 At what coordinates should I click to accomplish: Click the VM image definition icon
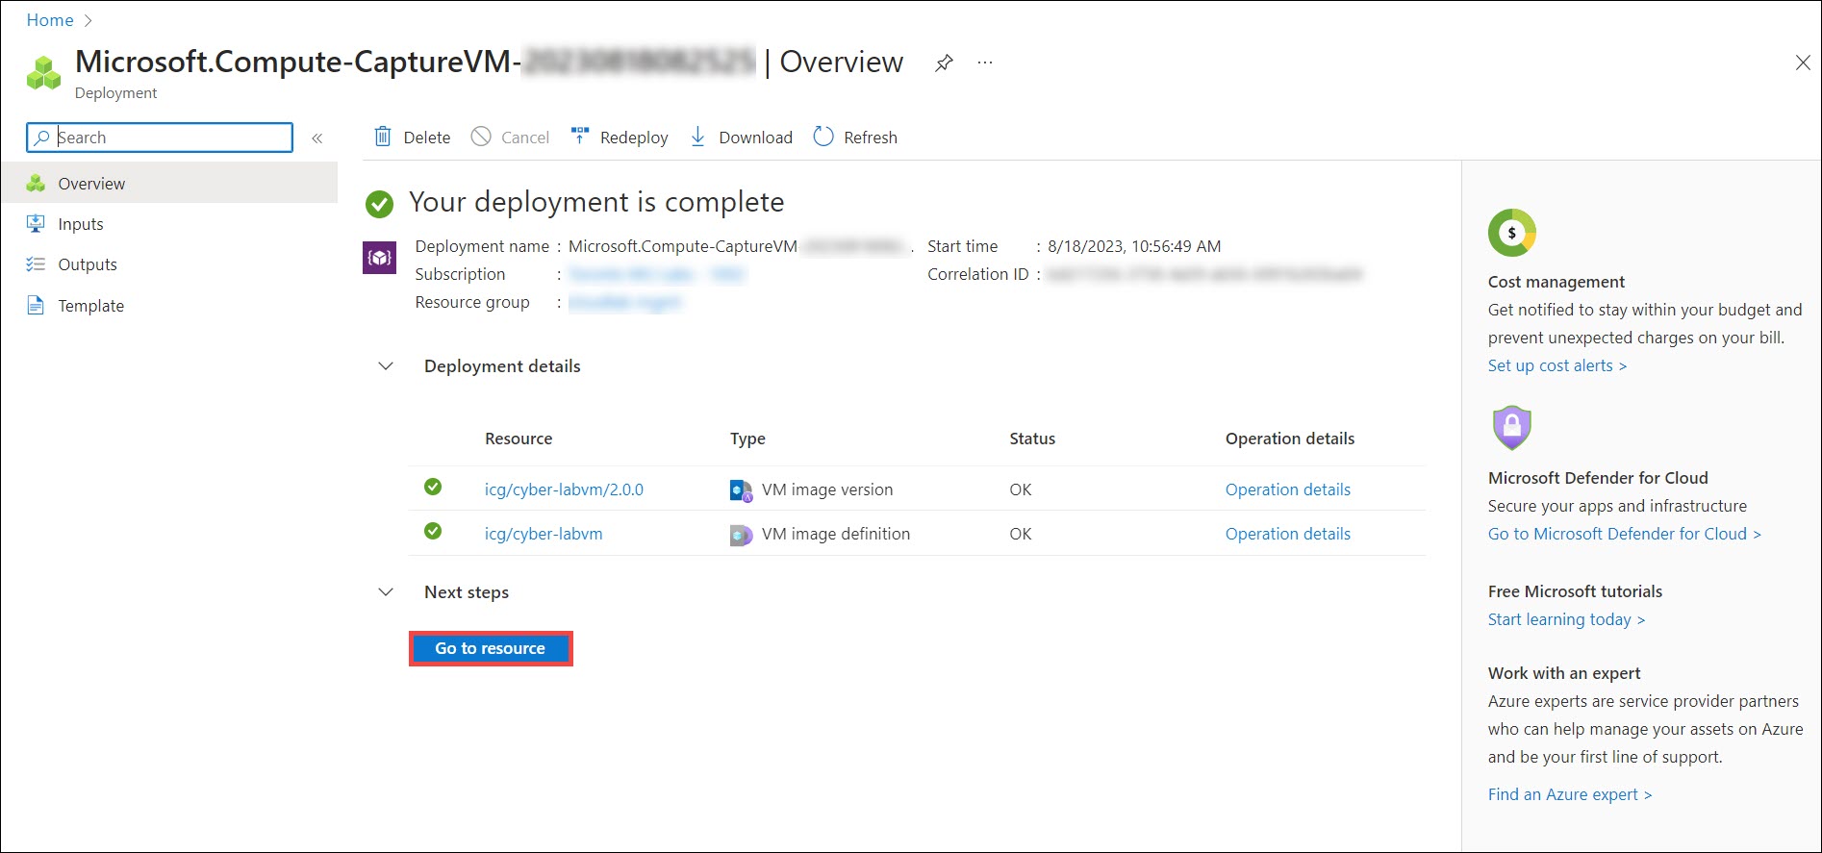point(741,535)
